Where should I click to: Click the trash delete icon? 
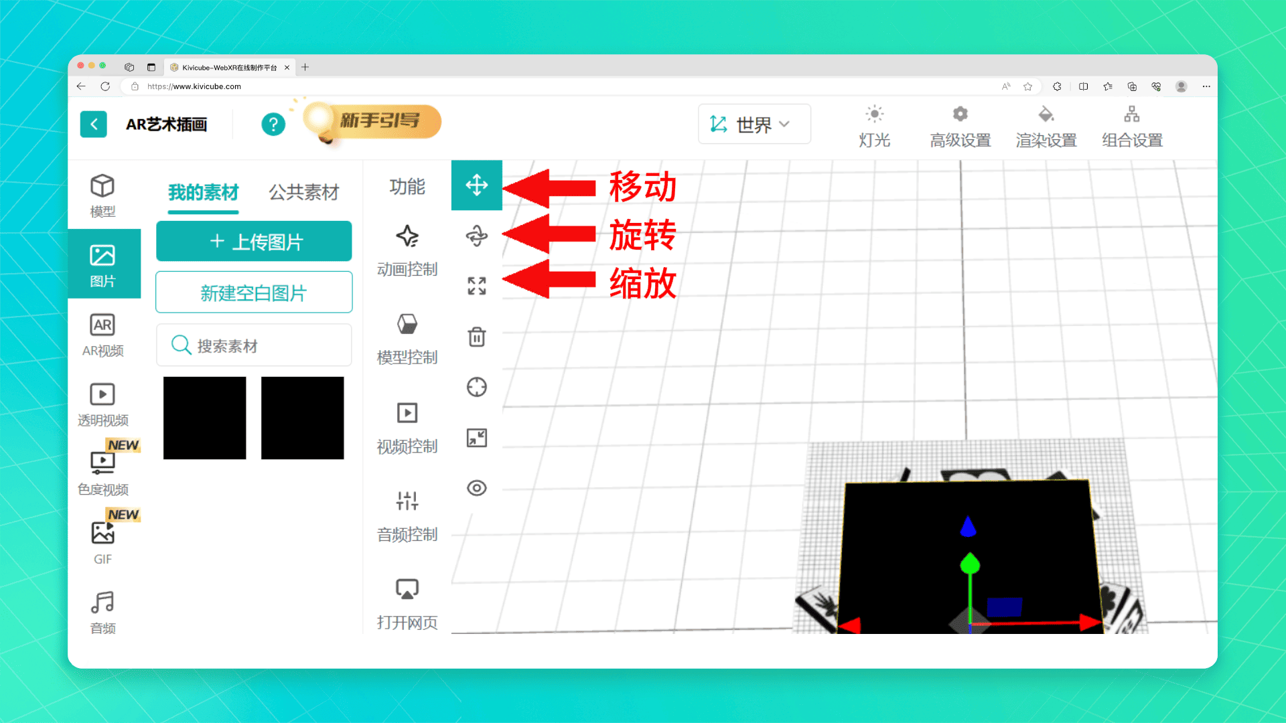pyautogui.click(x=476, y=337)
